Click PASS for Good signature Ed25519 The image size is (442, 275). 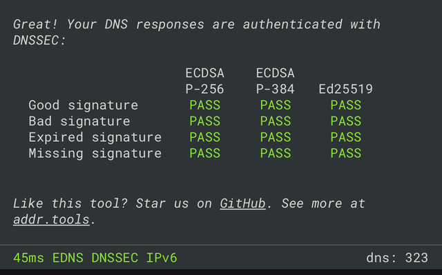click(346, 105)
